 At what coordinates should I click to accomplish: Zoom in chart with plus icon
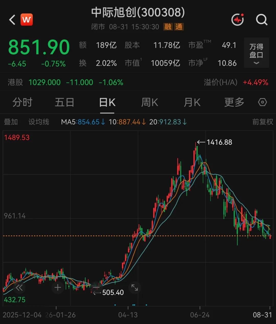[58, 287]
